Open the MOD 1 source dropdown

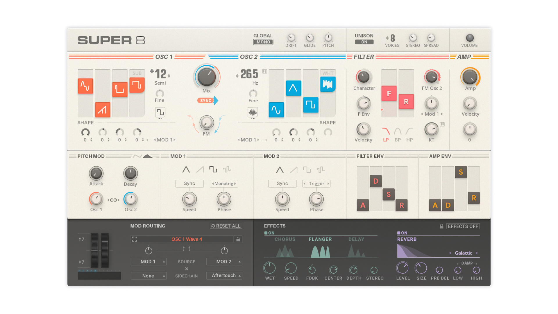149,262
